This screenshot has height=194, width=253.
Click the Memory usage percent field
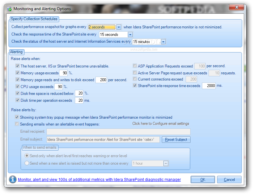click(x=63, y=73)
